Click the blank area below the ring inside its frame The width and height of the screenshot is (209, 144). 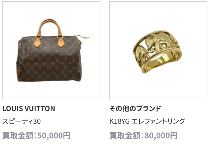(x=158, y=87)
